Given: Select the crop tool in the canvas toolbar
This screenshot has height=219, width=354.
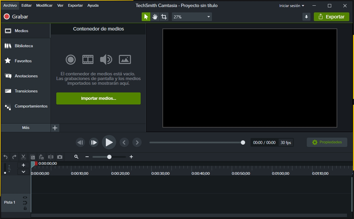Looking at the screenshot, I should click(x=164, y=16).
